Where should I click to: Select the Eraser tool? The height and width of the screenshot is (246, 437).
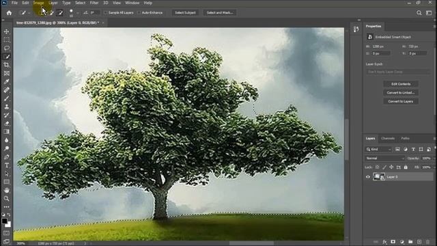coord(6,124)
